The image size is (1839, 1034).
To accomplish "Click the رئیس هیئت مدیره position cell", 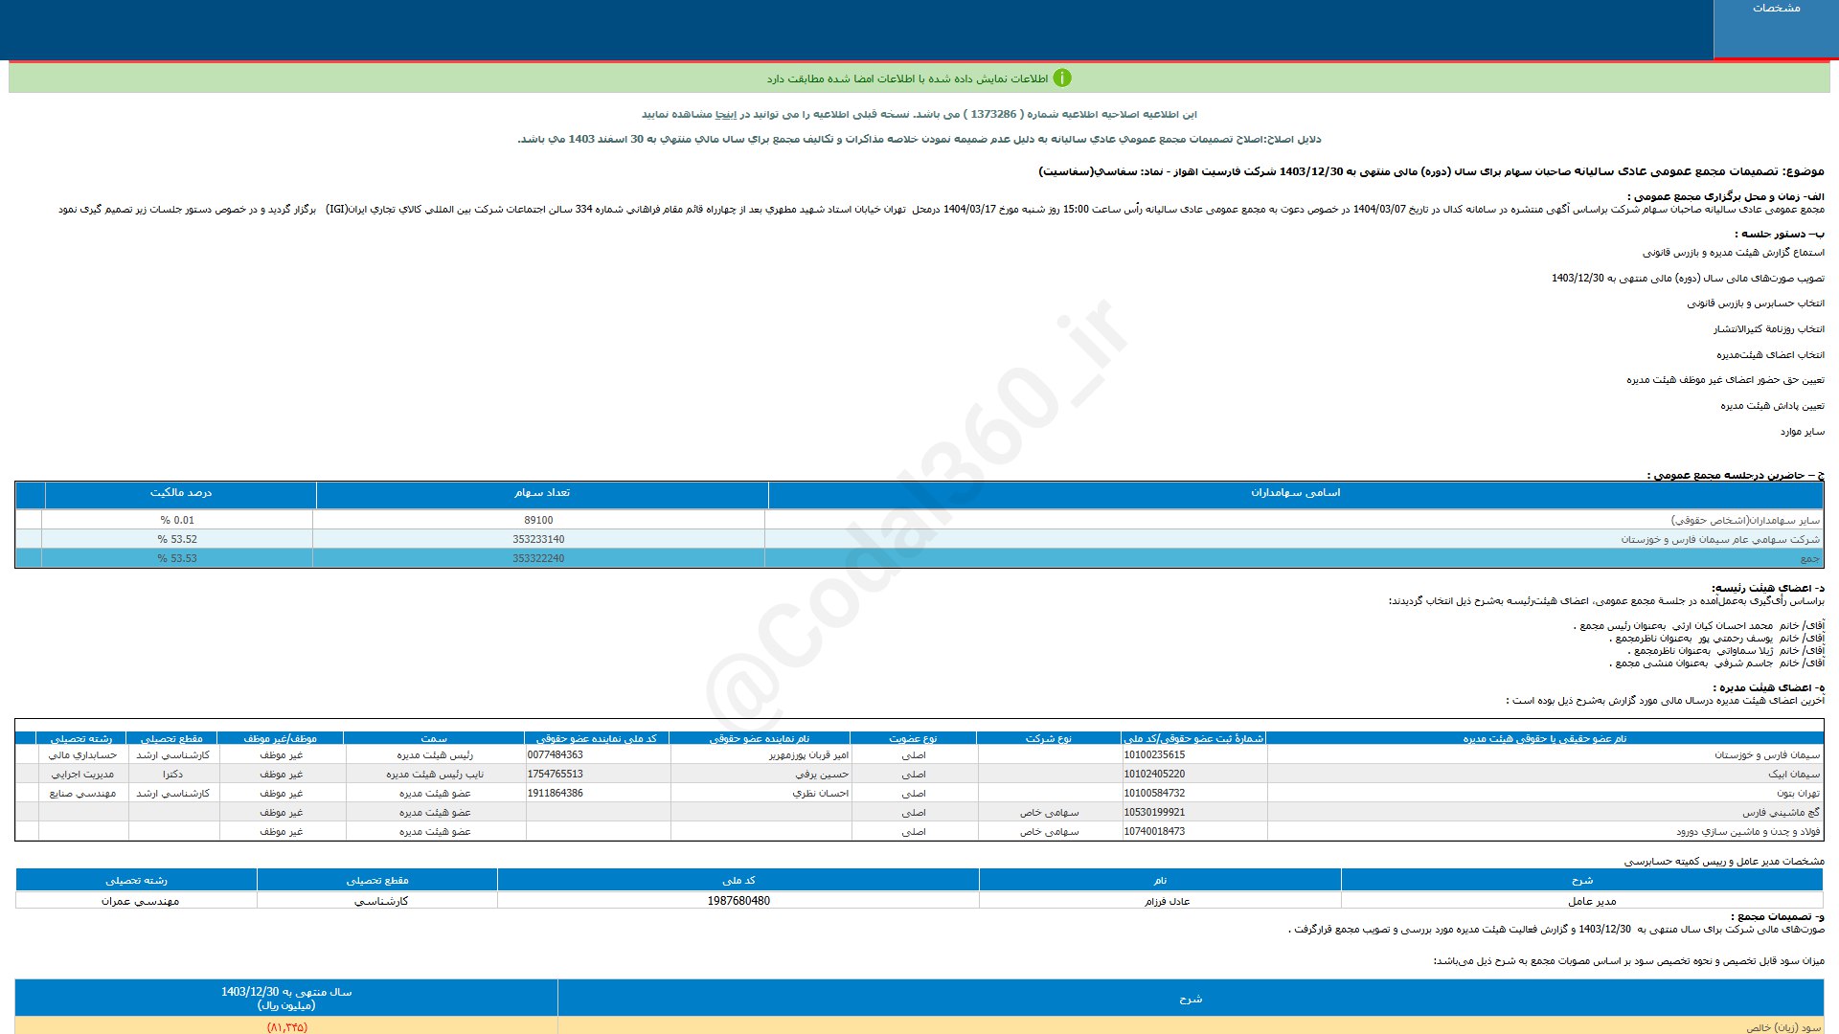I will pyautogui.click(x=435, y=754).
